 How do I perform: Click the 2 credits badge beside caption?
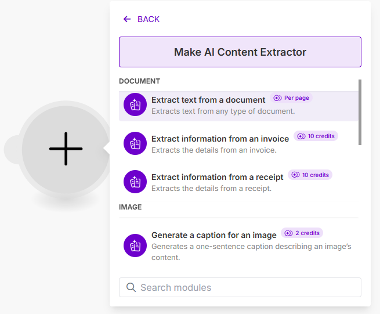(302, 233)
